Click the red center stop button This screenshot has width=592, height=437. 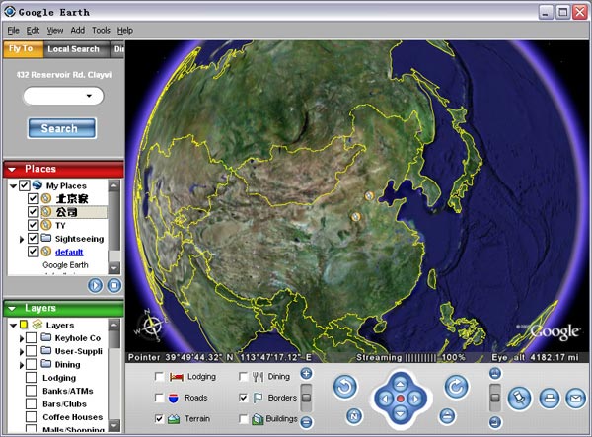[x=401, y=399]
